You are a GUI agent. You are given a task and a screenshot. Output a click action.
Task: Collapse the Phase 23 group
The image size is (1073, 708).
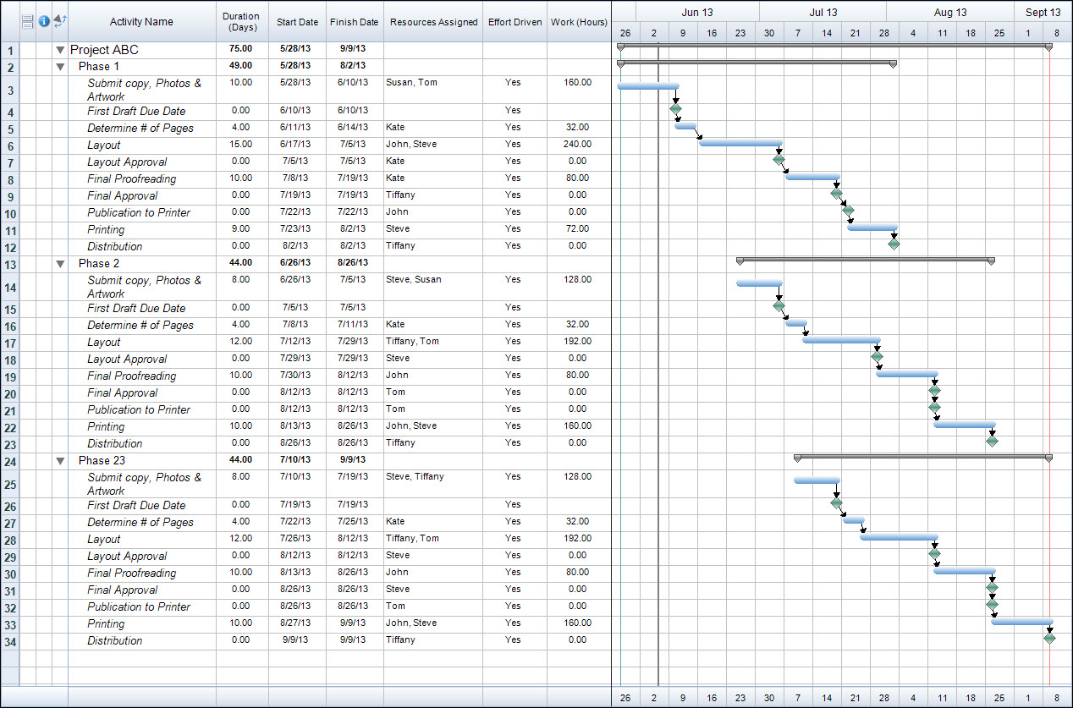coord(60,461)
